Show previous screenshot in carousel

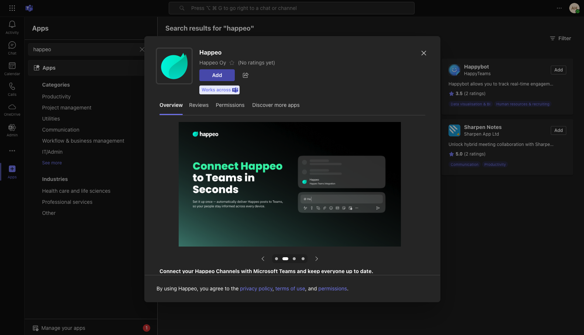coord(263,259)
